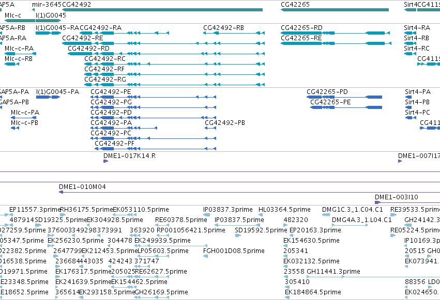Select the l(1)G0045-RA transcript
Screen dimensions: 440x300
(48, 33)
